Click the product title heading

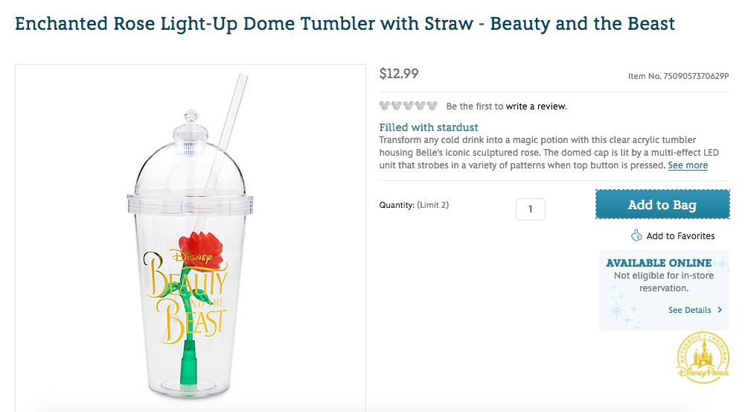[x=345, y=23]
